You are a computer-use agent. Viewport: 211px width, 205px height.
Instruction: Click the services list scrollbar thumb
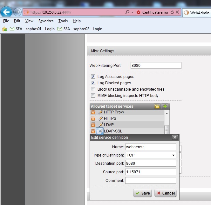pyautogui.click(x=167, y=130)
